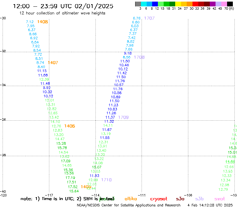
Task: Select the lavender s3b time label 1707
Action: pos(149,18)
